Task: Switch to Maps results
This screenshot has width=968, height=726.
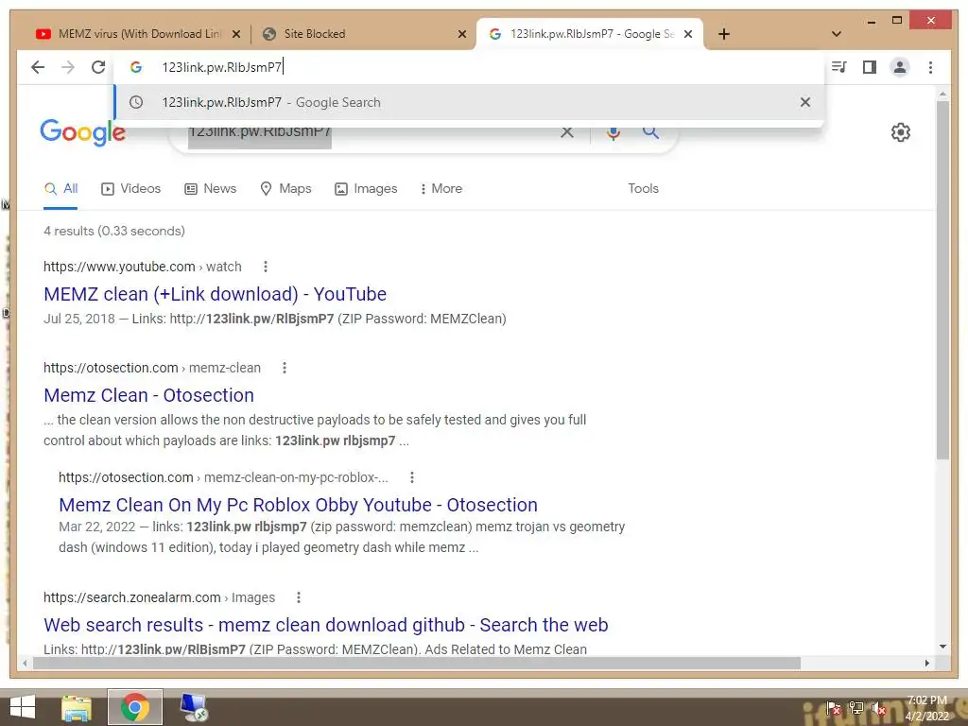Action: (285, 189)
